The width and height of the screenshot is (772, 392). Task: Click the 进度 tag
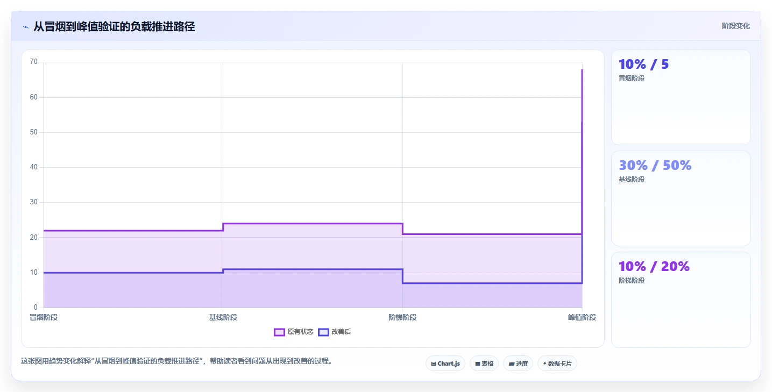click(x=518, y=364)
